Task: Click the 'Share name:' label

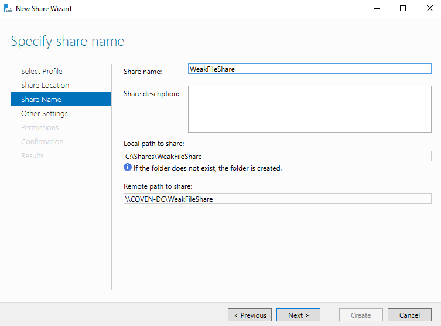Action: pyautogui.click(x=142, y=72)
